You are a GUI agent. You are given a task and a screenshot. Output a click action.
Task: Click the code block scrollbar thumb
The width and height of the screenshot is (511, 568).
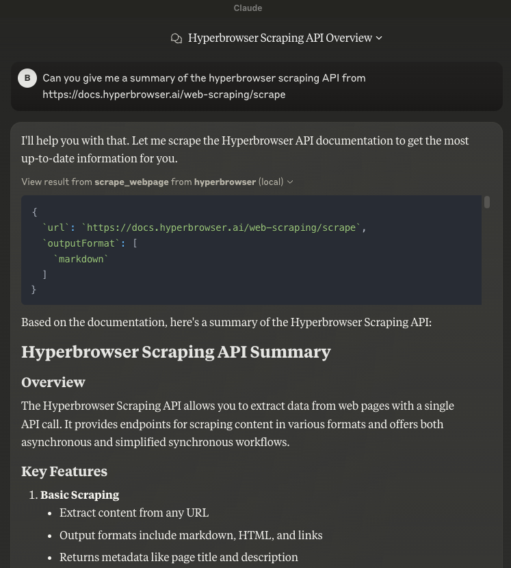pos(487,202)
